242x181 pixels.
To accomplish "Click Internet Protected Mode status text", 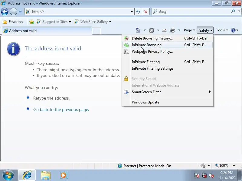I will [147, 166].
